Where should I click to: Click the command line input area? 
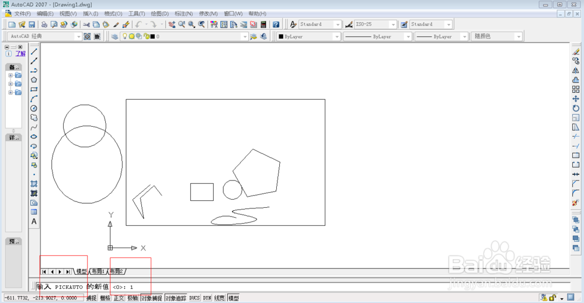pos(302,287)
